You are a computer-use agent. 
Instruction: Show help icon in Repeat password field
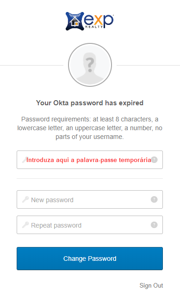[x=154, y=225]
